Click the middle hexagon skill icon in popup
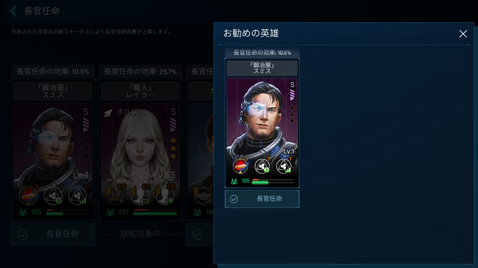 coord(262,166)
